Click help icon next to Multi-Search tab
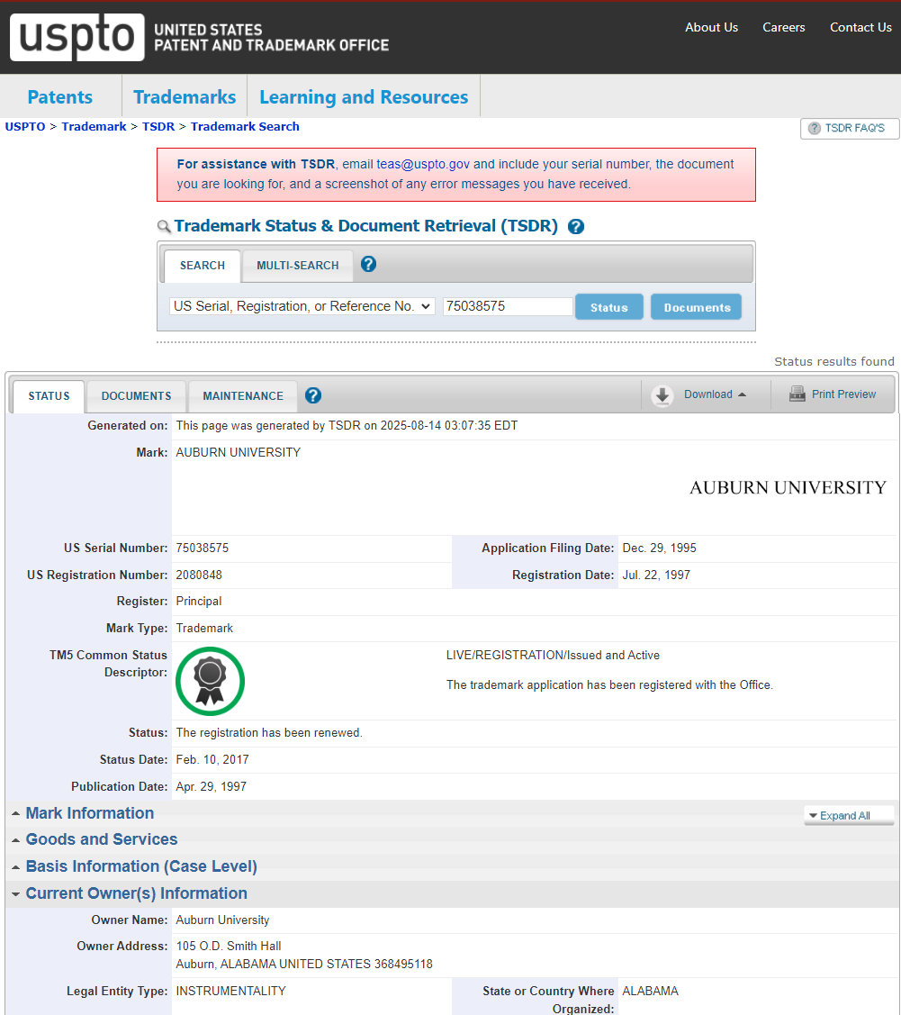901x1015 pixels. pos(368,265)
